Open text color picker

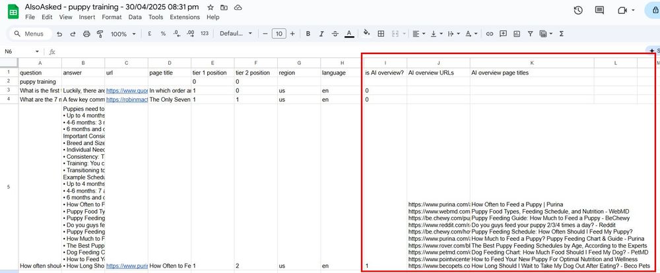tap(349, 34)
